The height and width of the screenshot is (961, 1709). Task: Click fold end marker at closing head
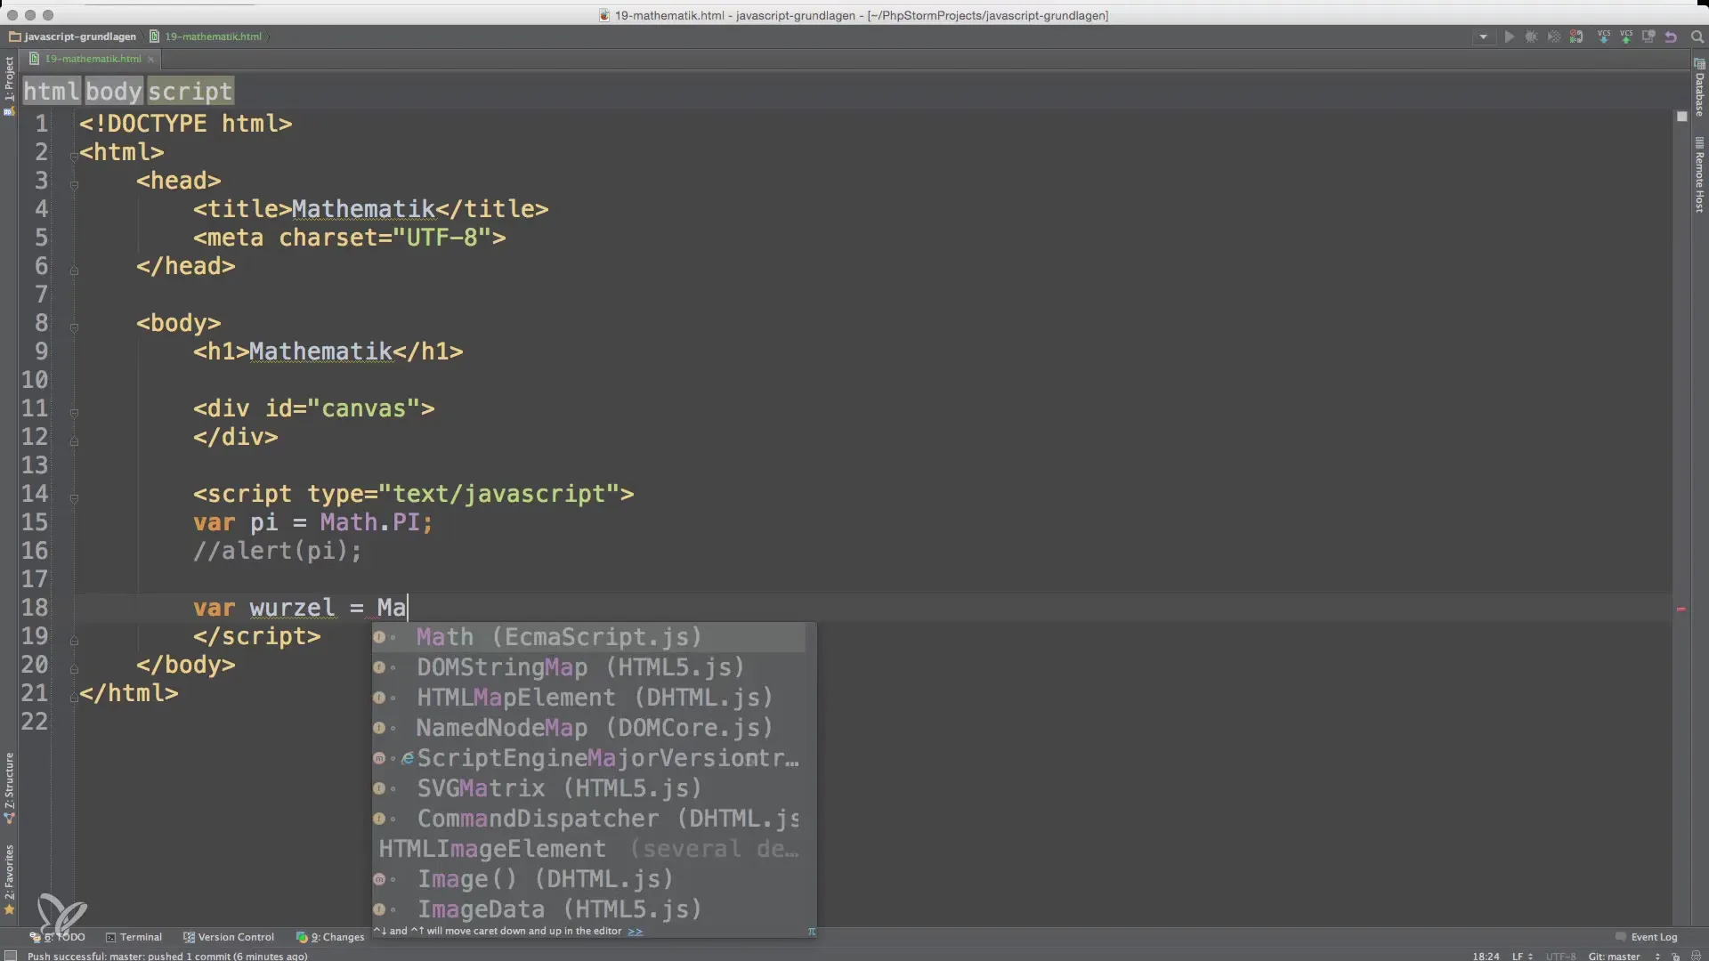coord(74,270)
